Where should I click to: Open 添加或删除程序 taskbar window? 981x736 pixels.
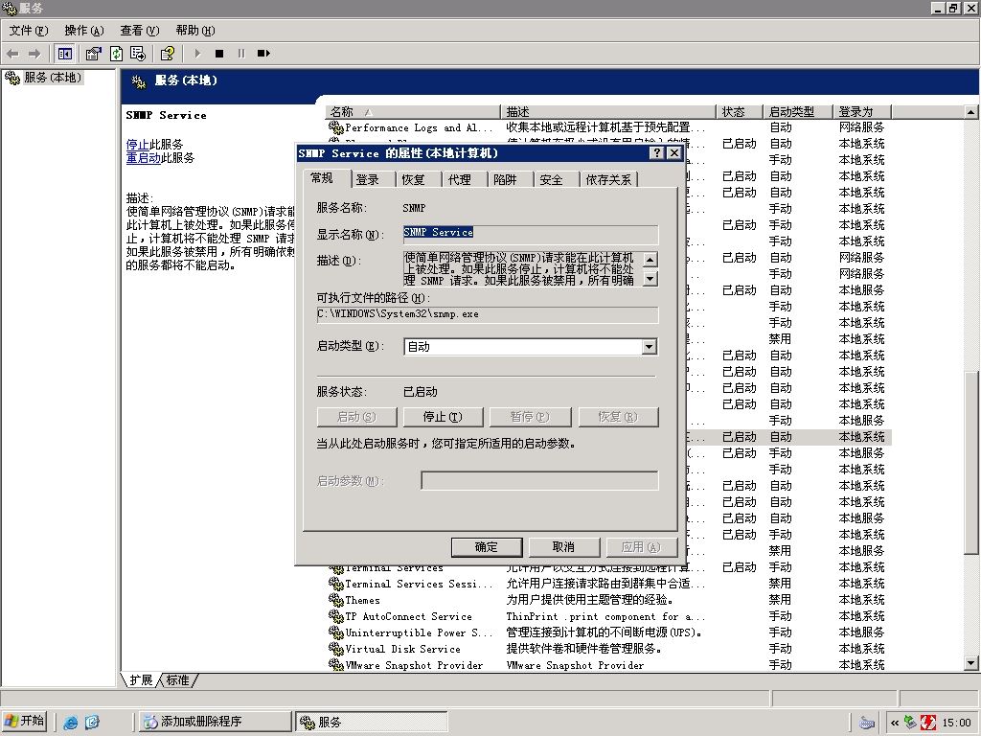[x=214, y=723]
